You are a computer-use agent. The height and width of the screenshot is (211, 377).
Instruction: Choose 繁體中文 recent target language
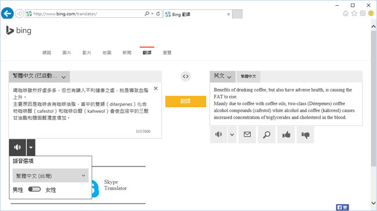(x=248, y=76)
